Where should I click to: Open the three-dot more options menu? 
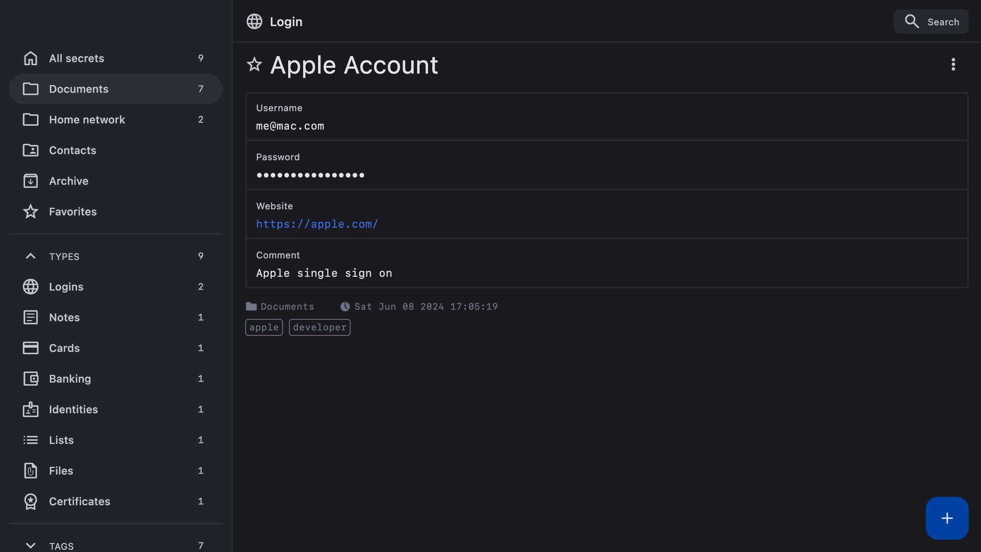click(953, 64)
